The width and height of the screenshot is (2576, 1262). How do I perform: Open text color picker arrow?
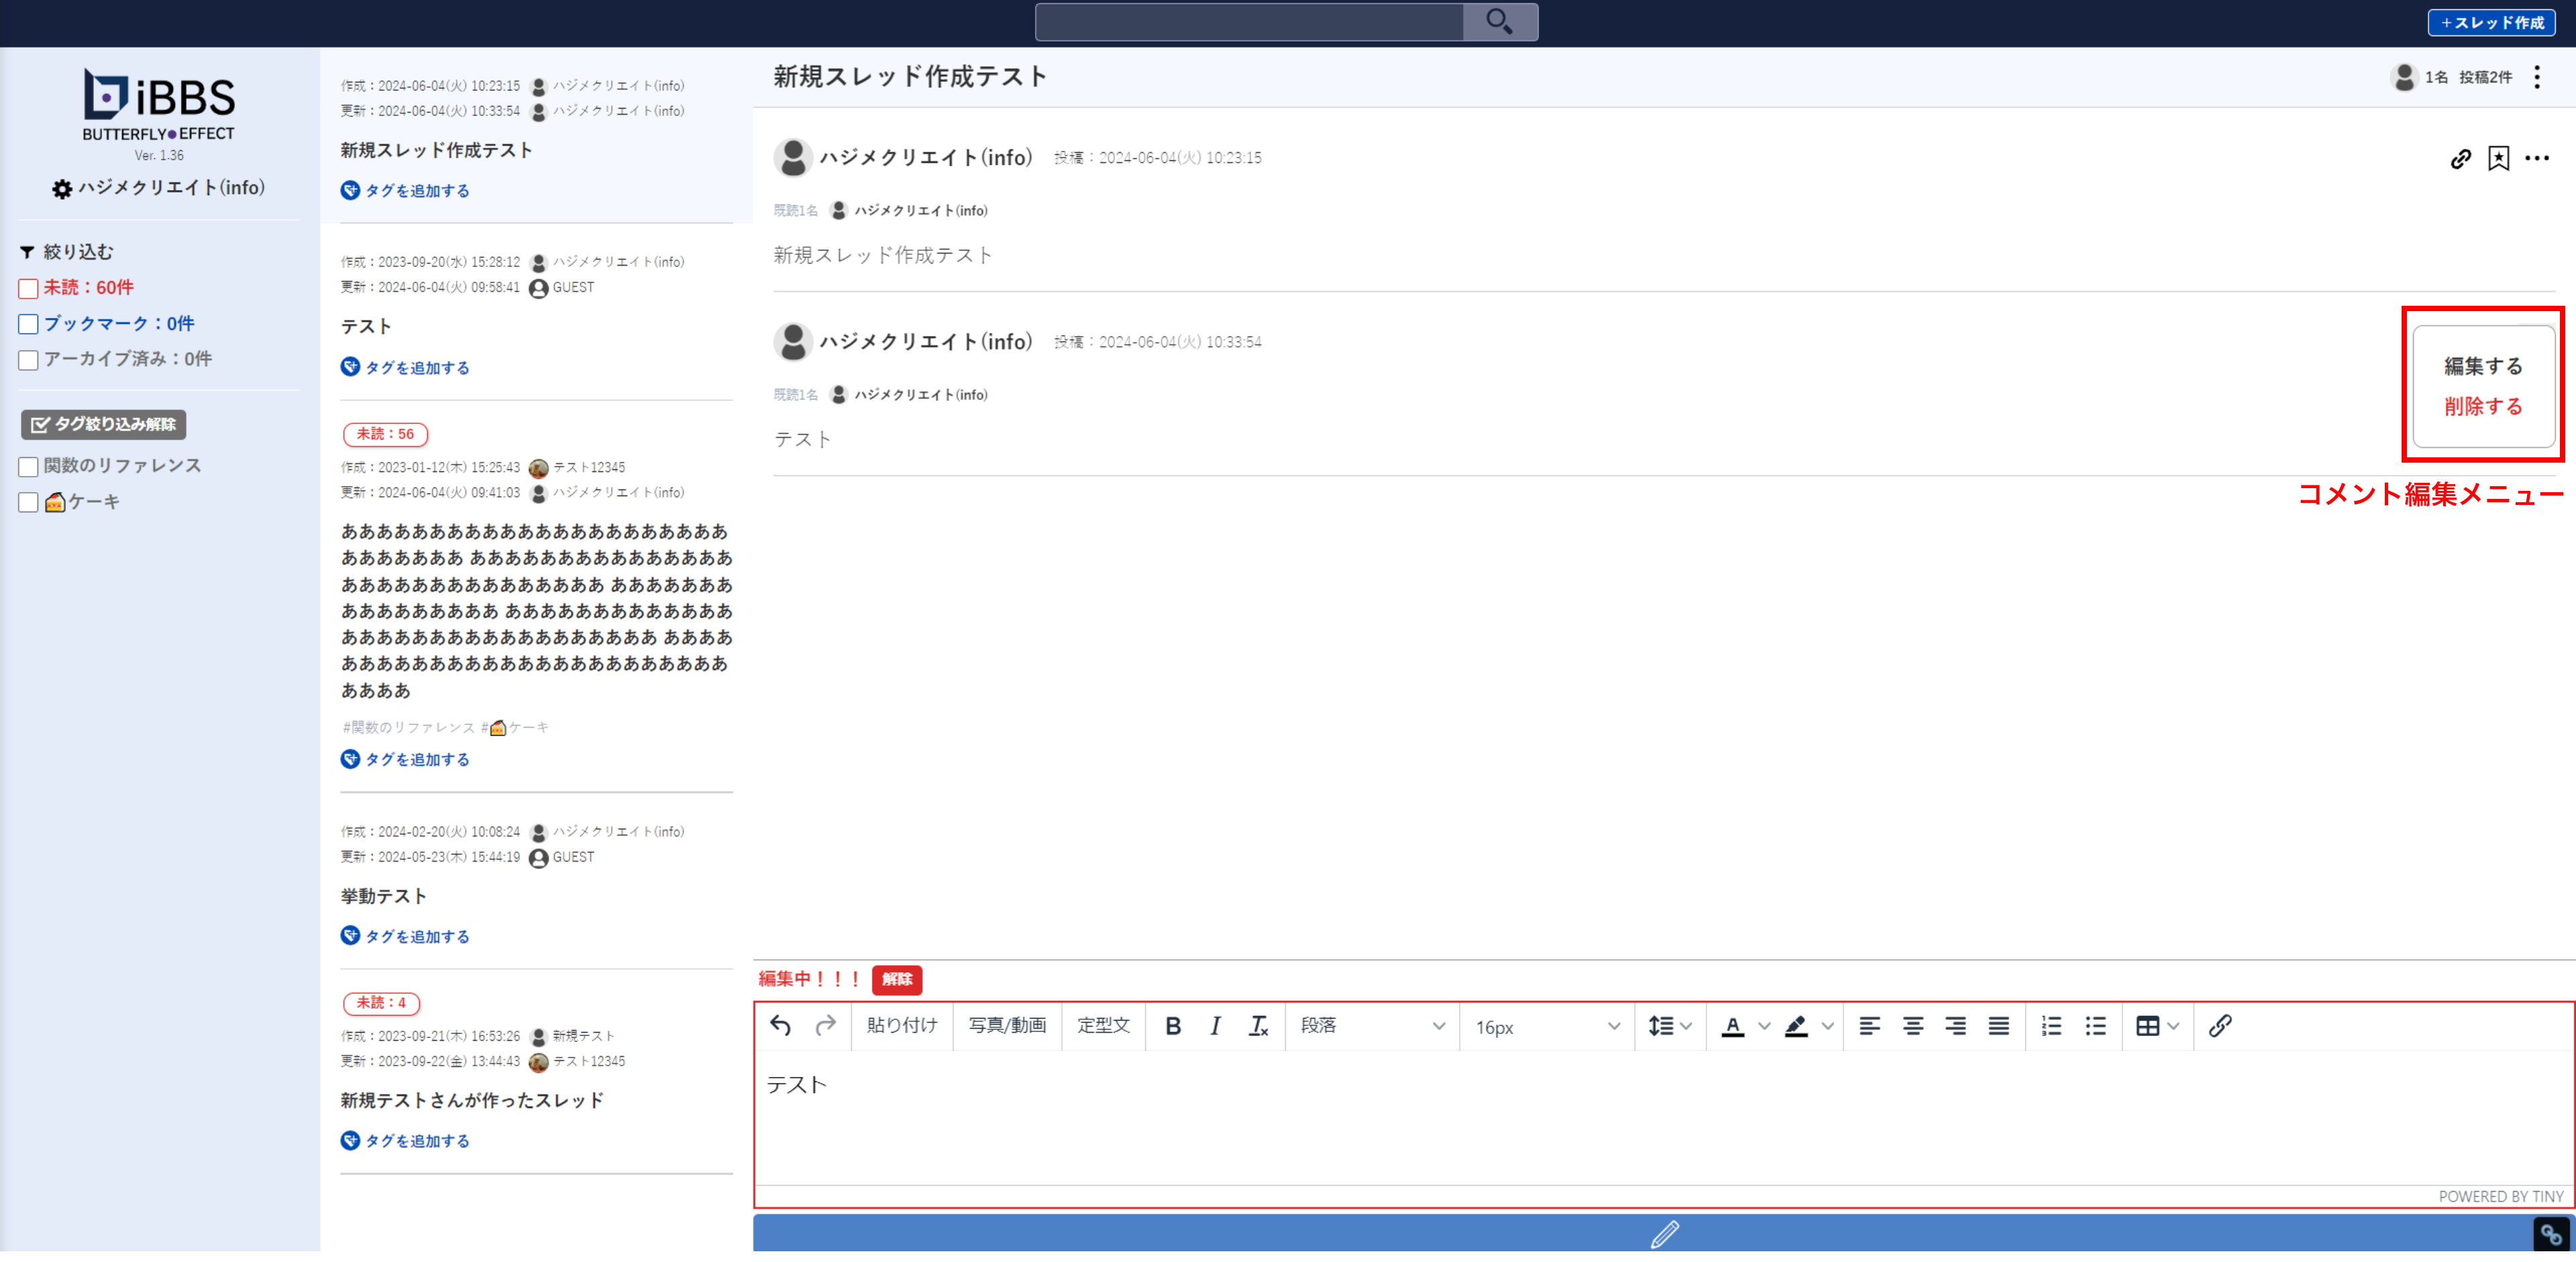coord(1764,1026)
